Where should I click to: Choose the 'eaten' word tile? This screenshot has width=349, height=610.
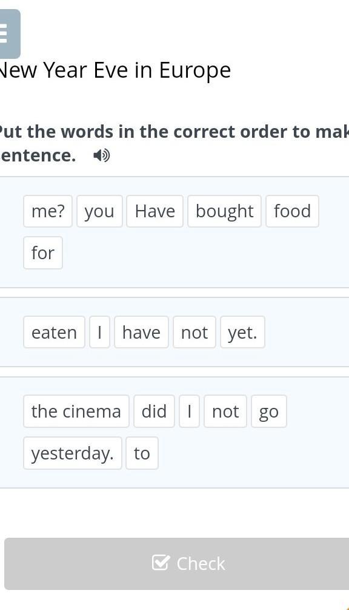[54, 332]
